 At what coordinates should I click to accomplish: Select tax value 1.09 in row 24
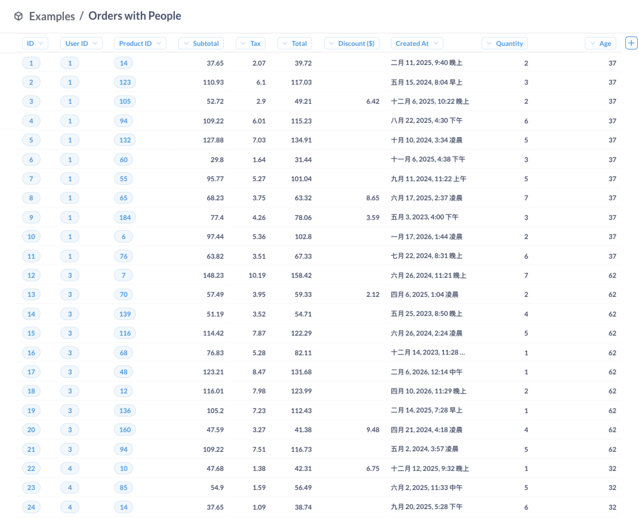(259, 507)
